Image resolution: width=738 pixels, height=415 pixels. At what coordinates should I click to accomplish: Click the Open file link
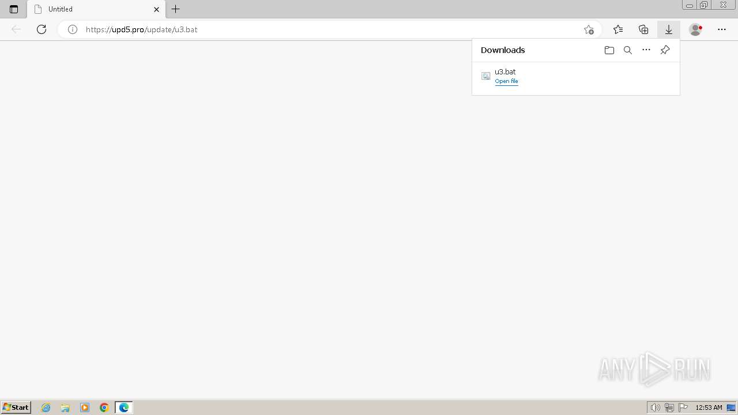pyautogui.click(x=506, y=81)
